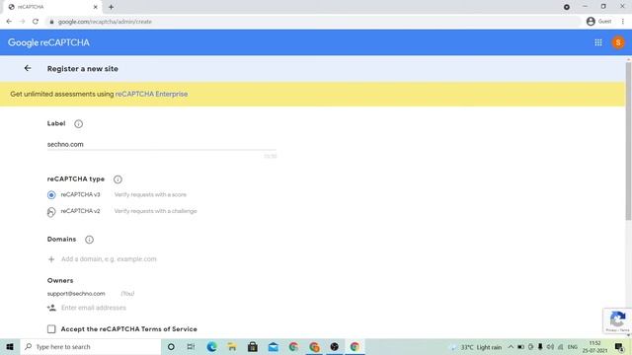The image size is (632, 355).
Task: Open Cortana circle in taskbar
Action: pos(171,346)
